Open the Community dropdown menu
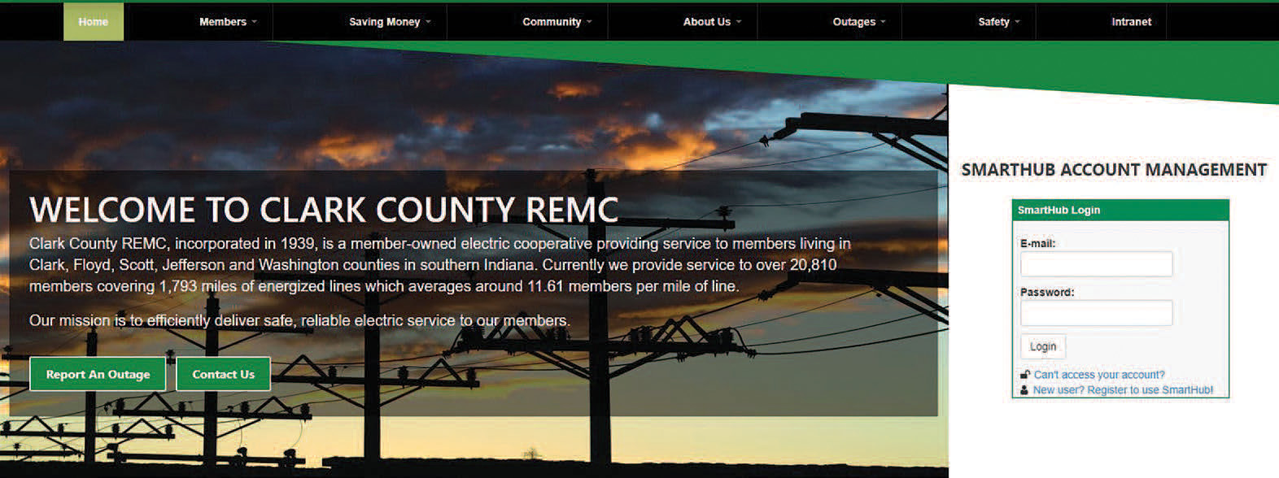This screenshot has width=1279, height=478. [557, 22]
